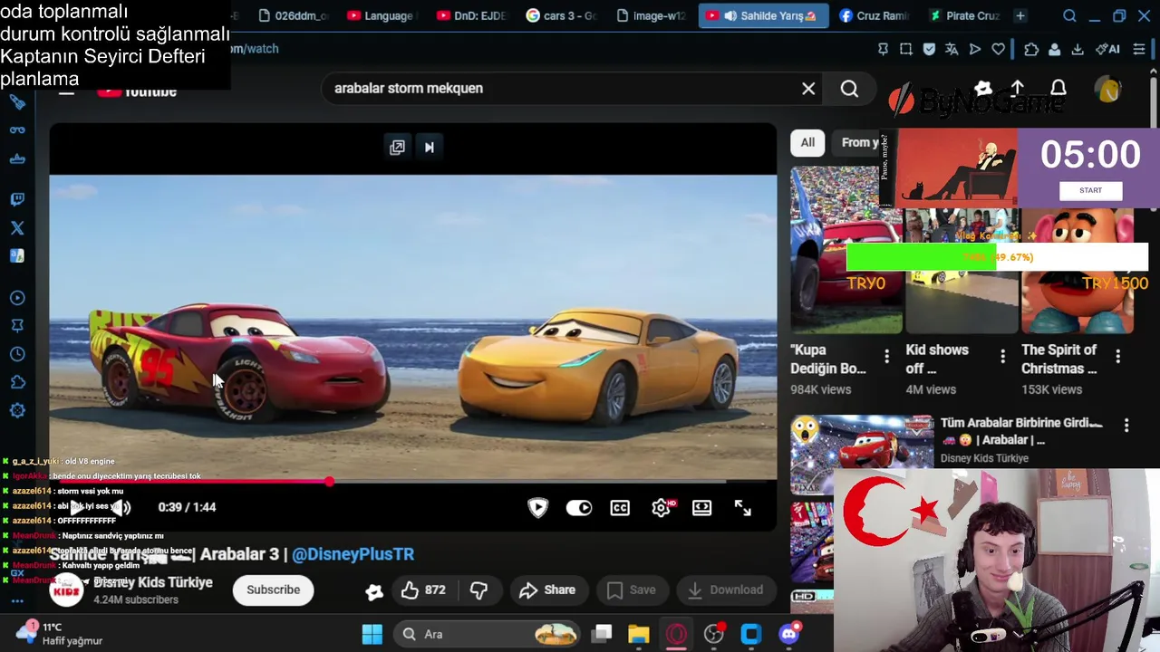Open options for "The Spirit of Christmas" video

click(1117, 356)
